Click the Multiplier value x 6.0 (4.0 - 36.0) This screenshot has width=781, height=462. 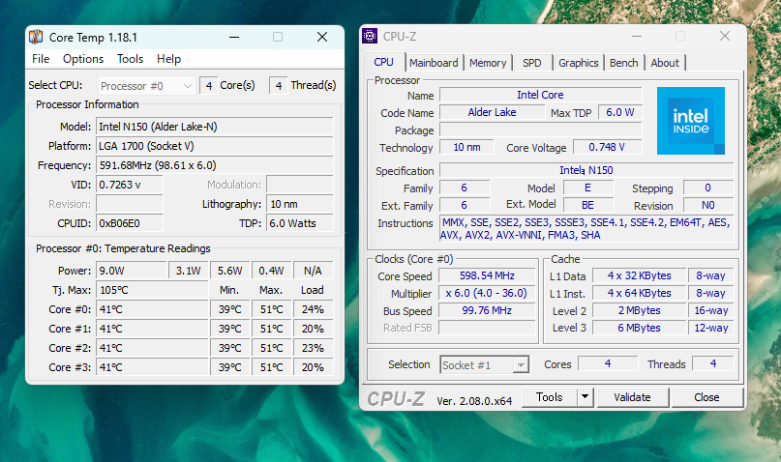[487, 293]
